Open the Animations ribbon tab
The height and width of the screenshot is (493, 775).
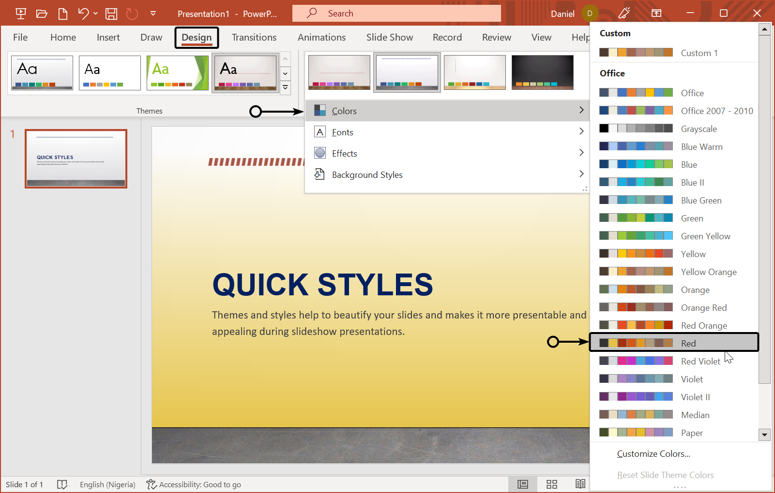[x=321, y=37]
